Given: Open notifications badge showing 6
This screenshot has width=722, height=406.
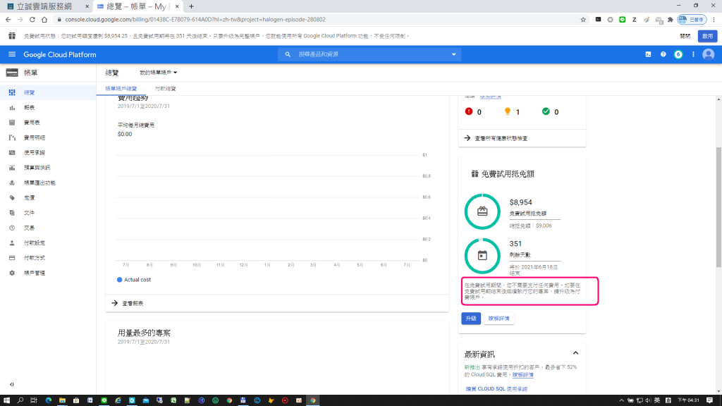Looking at the screenshot, I should click(678, 54).
